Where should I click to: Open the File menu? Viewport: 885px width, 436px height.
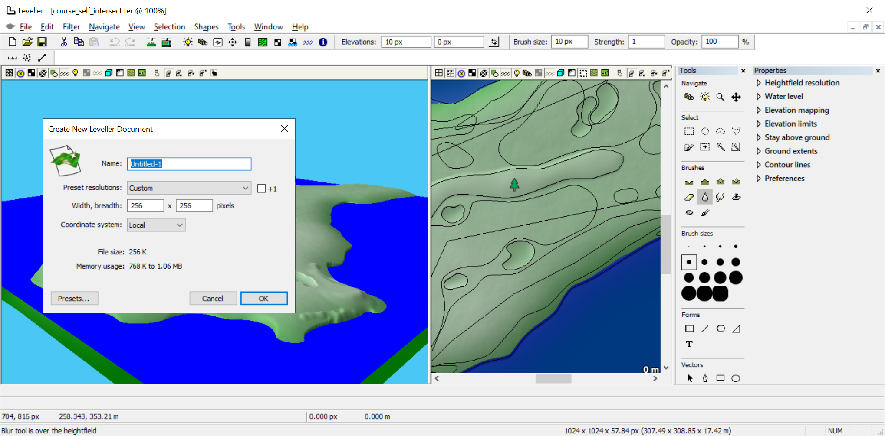[26, 27]
